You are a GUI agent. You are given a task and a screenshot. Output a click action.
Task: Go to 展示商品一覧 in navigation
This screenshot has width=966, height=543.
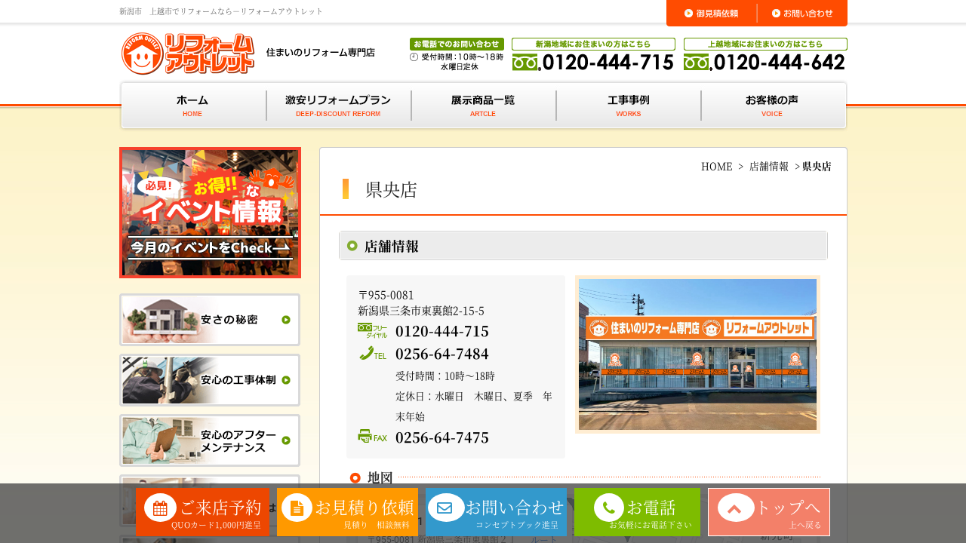click(x=483, y=106)
